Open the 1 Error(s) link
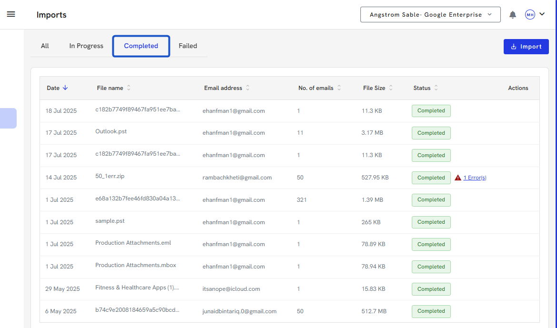The image size is (557, 328). click(x=475, y=178)
